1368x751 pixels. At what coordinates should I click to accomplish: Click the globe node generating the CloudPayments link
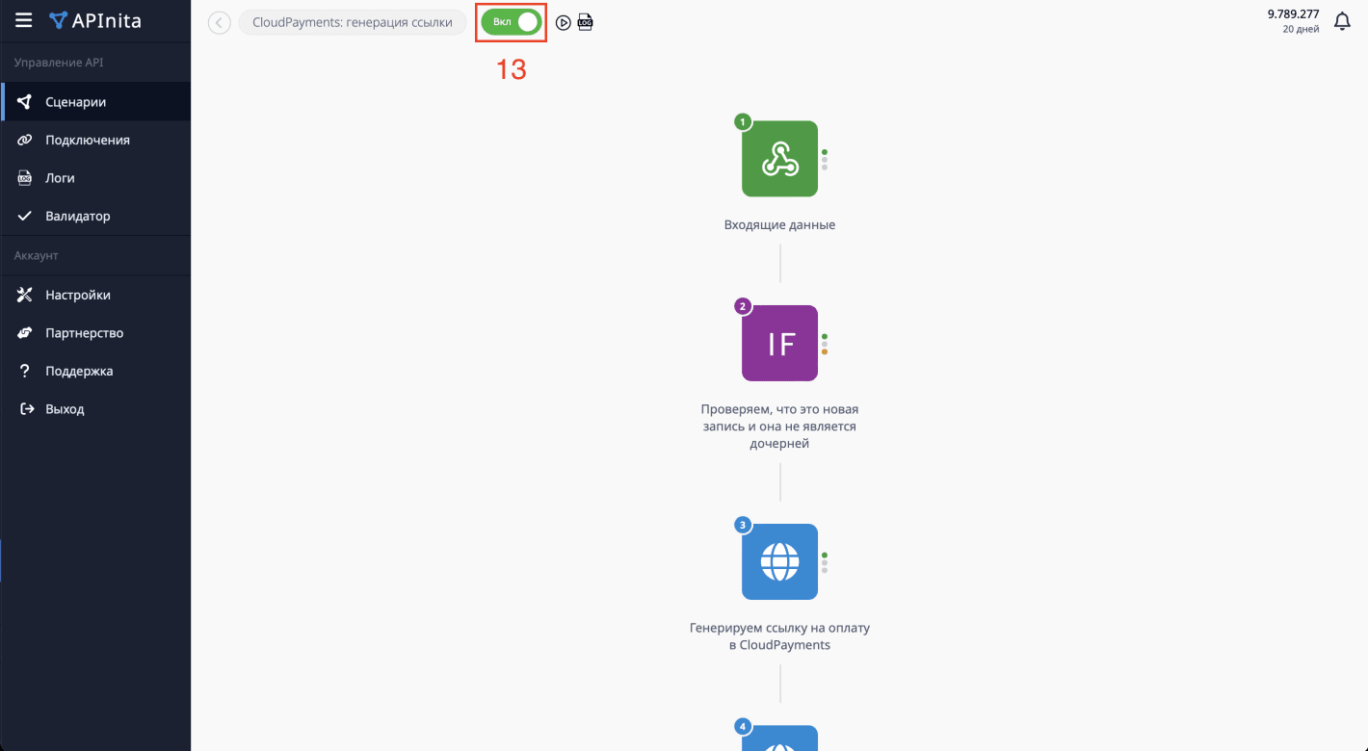779,561
